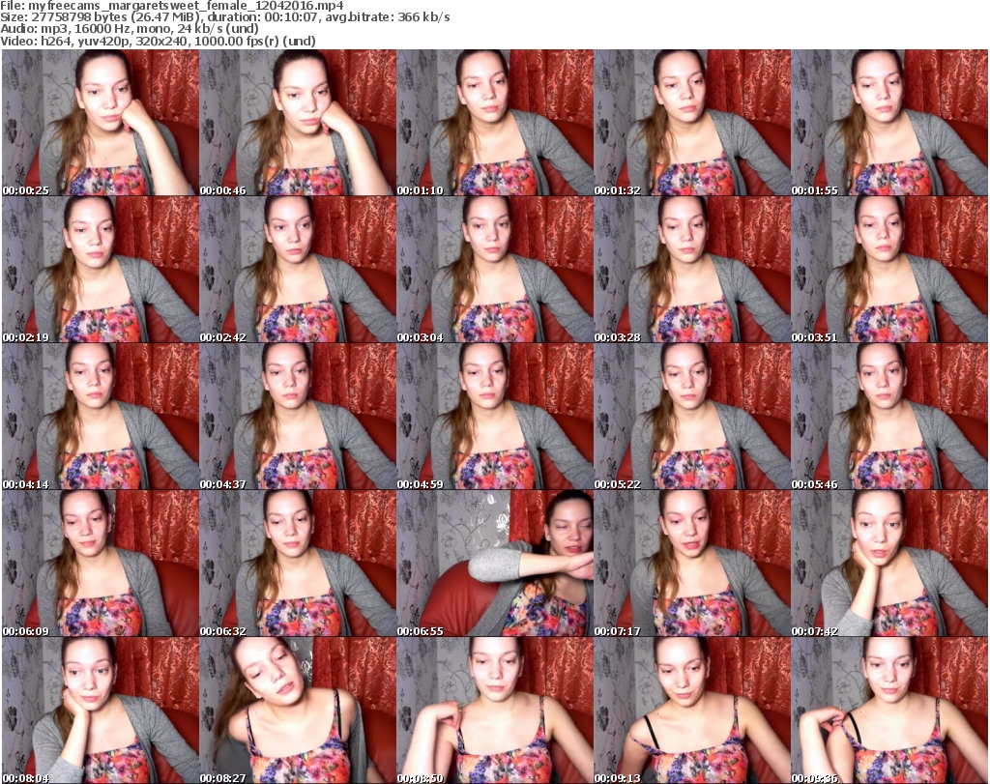
Task: Select the thumbnail stamped 00:01:32
Action: point(692,123)
